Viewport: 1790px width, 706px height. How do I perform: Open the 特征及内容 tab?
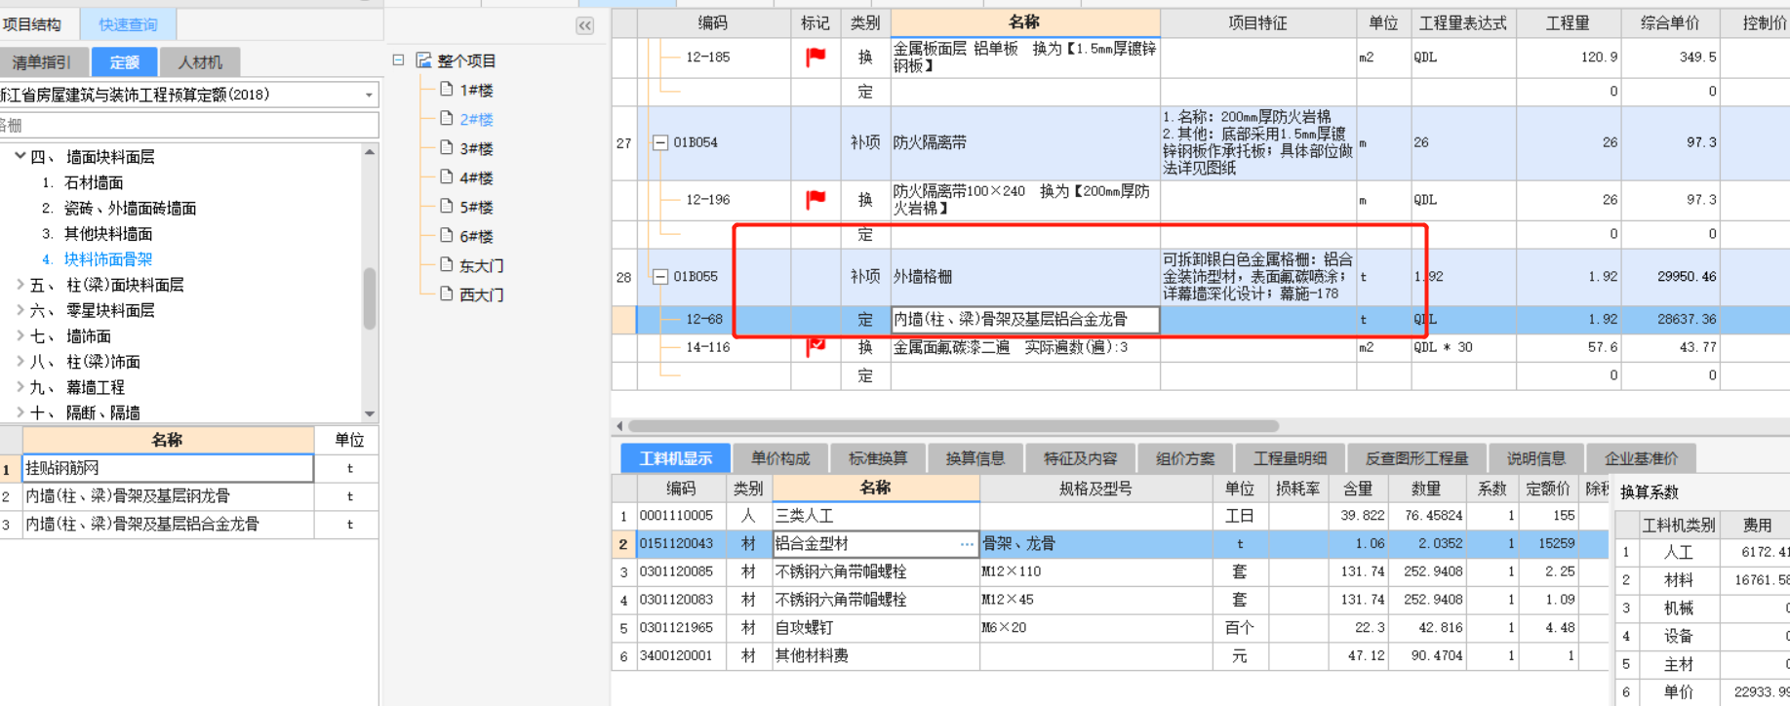click(x=1080, y=458)
